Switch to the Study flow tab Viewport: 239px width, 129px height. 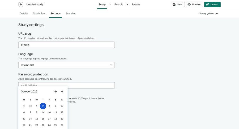click(39, 13)
